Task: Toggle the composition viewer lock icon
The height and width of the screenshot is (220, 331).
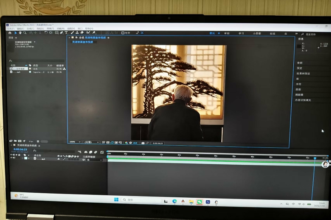Action: click(x=77, y=38)
